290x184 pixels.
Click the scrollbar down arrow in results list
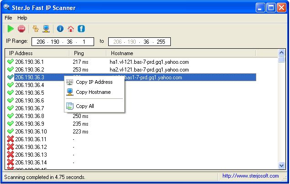pos(282,165)
